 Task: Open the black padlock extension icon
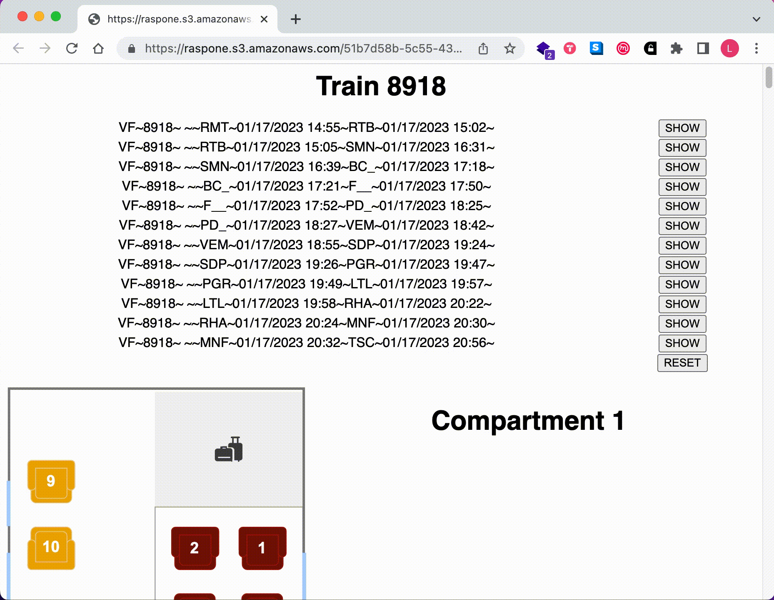(x=650, y=48)
